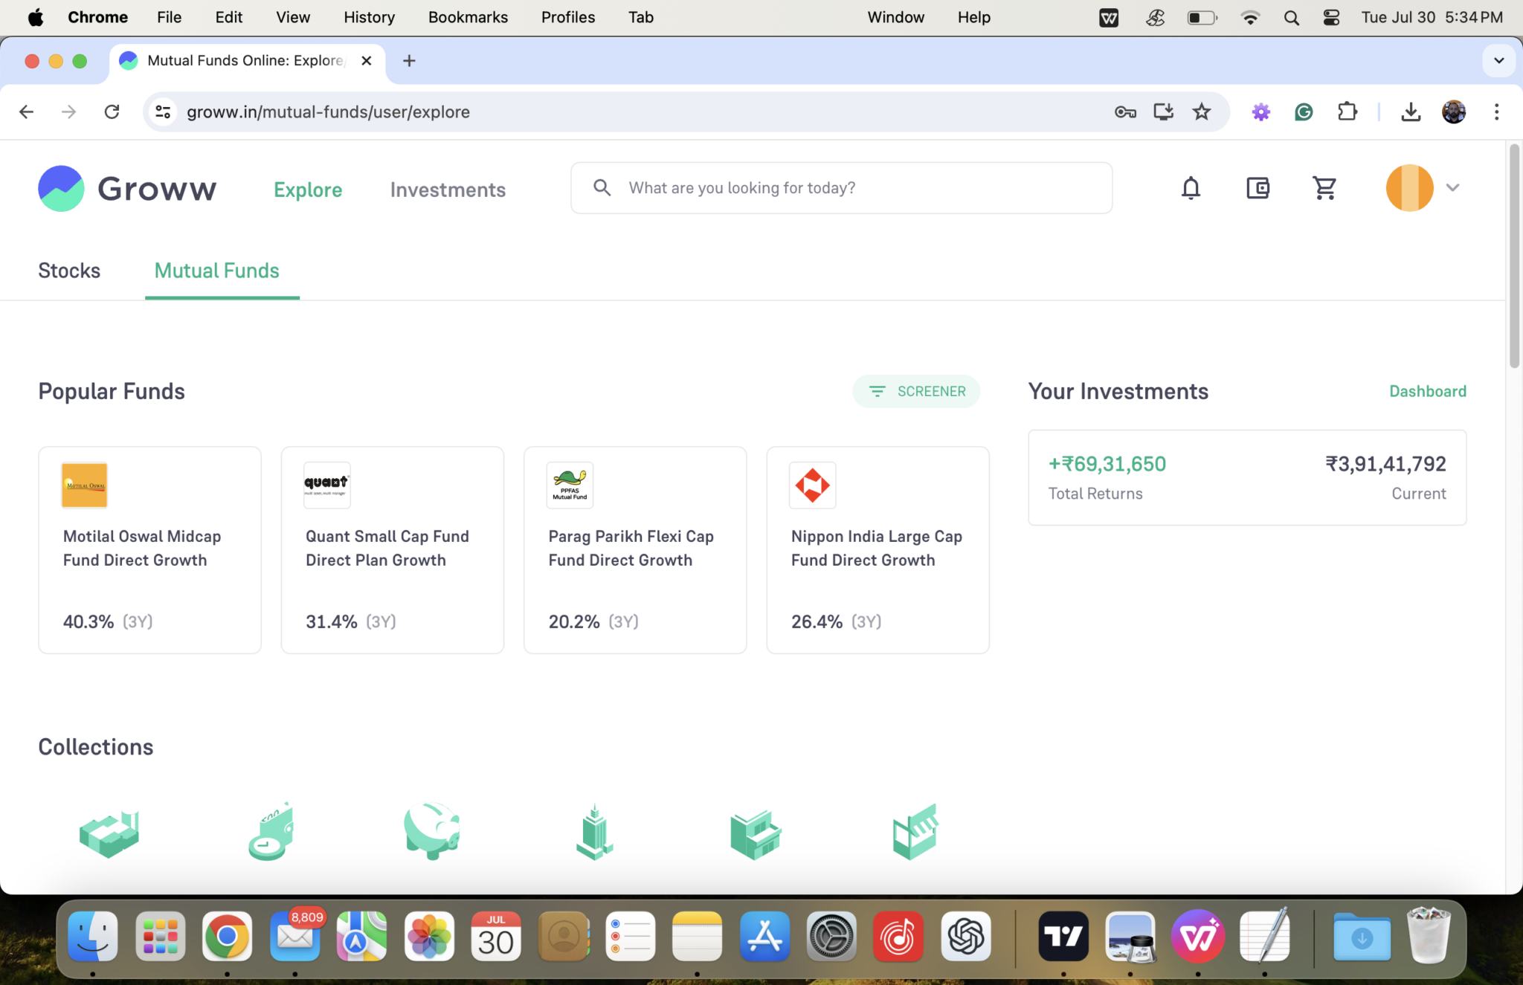1523x985 pixels.
Task: Open the Parag Parikh Flexi Cap fund card
Action: 634,550
